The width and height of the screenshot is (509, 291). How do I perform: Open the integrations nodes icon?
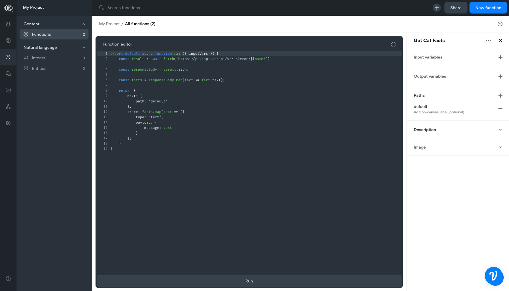(8, 107)
